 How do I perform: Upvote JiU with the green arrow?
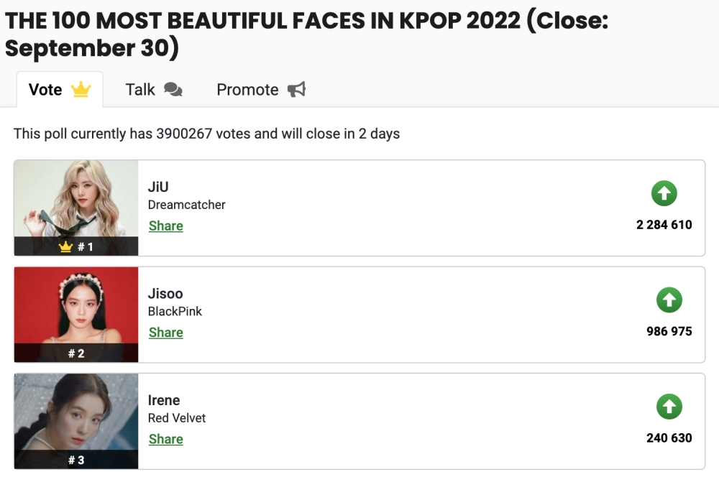(x=664, y=193)
